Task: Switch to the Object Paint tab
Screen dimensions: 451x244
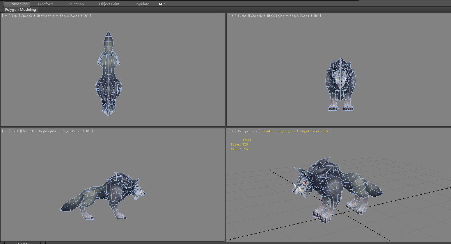Action: coord(109,4)
